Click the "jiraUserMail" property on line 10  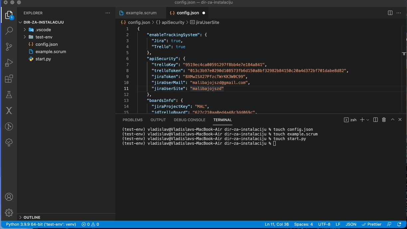click(x=168, y=83)
